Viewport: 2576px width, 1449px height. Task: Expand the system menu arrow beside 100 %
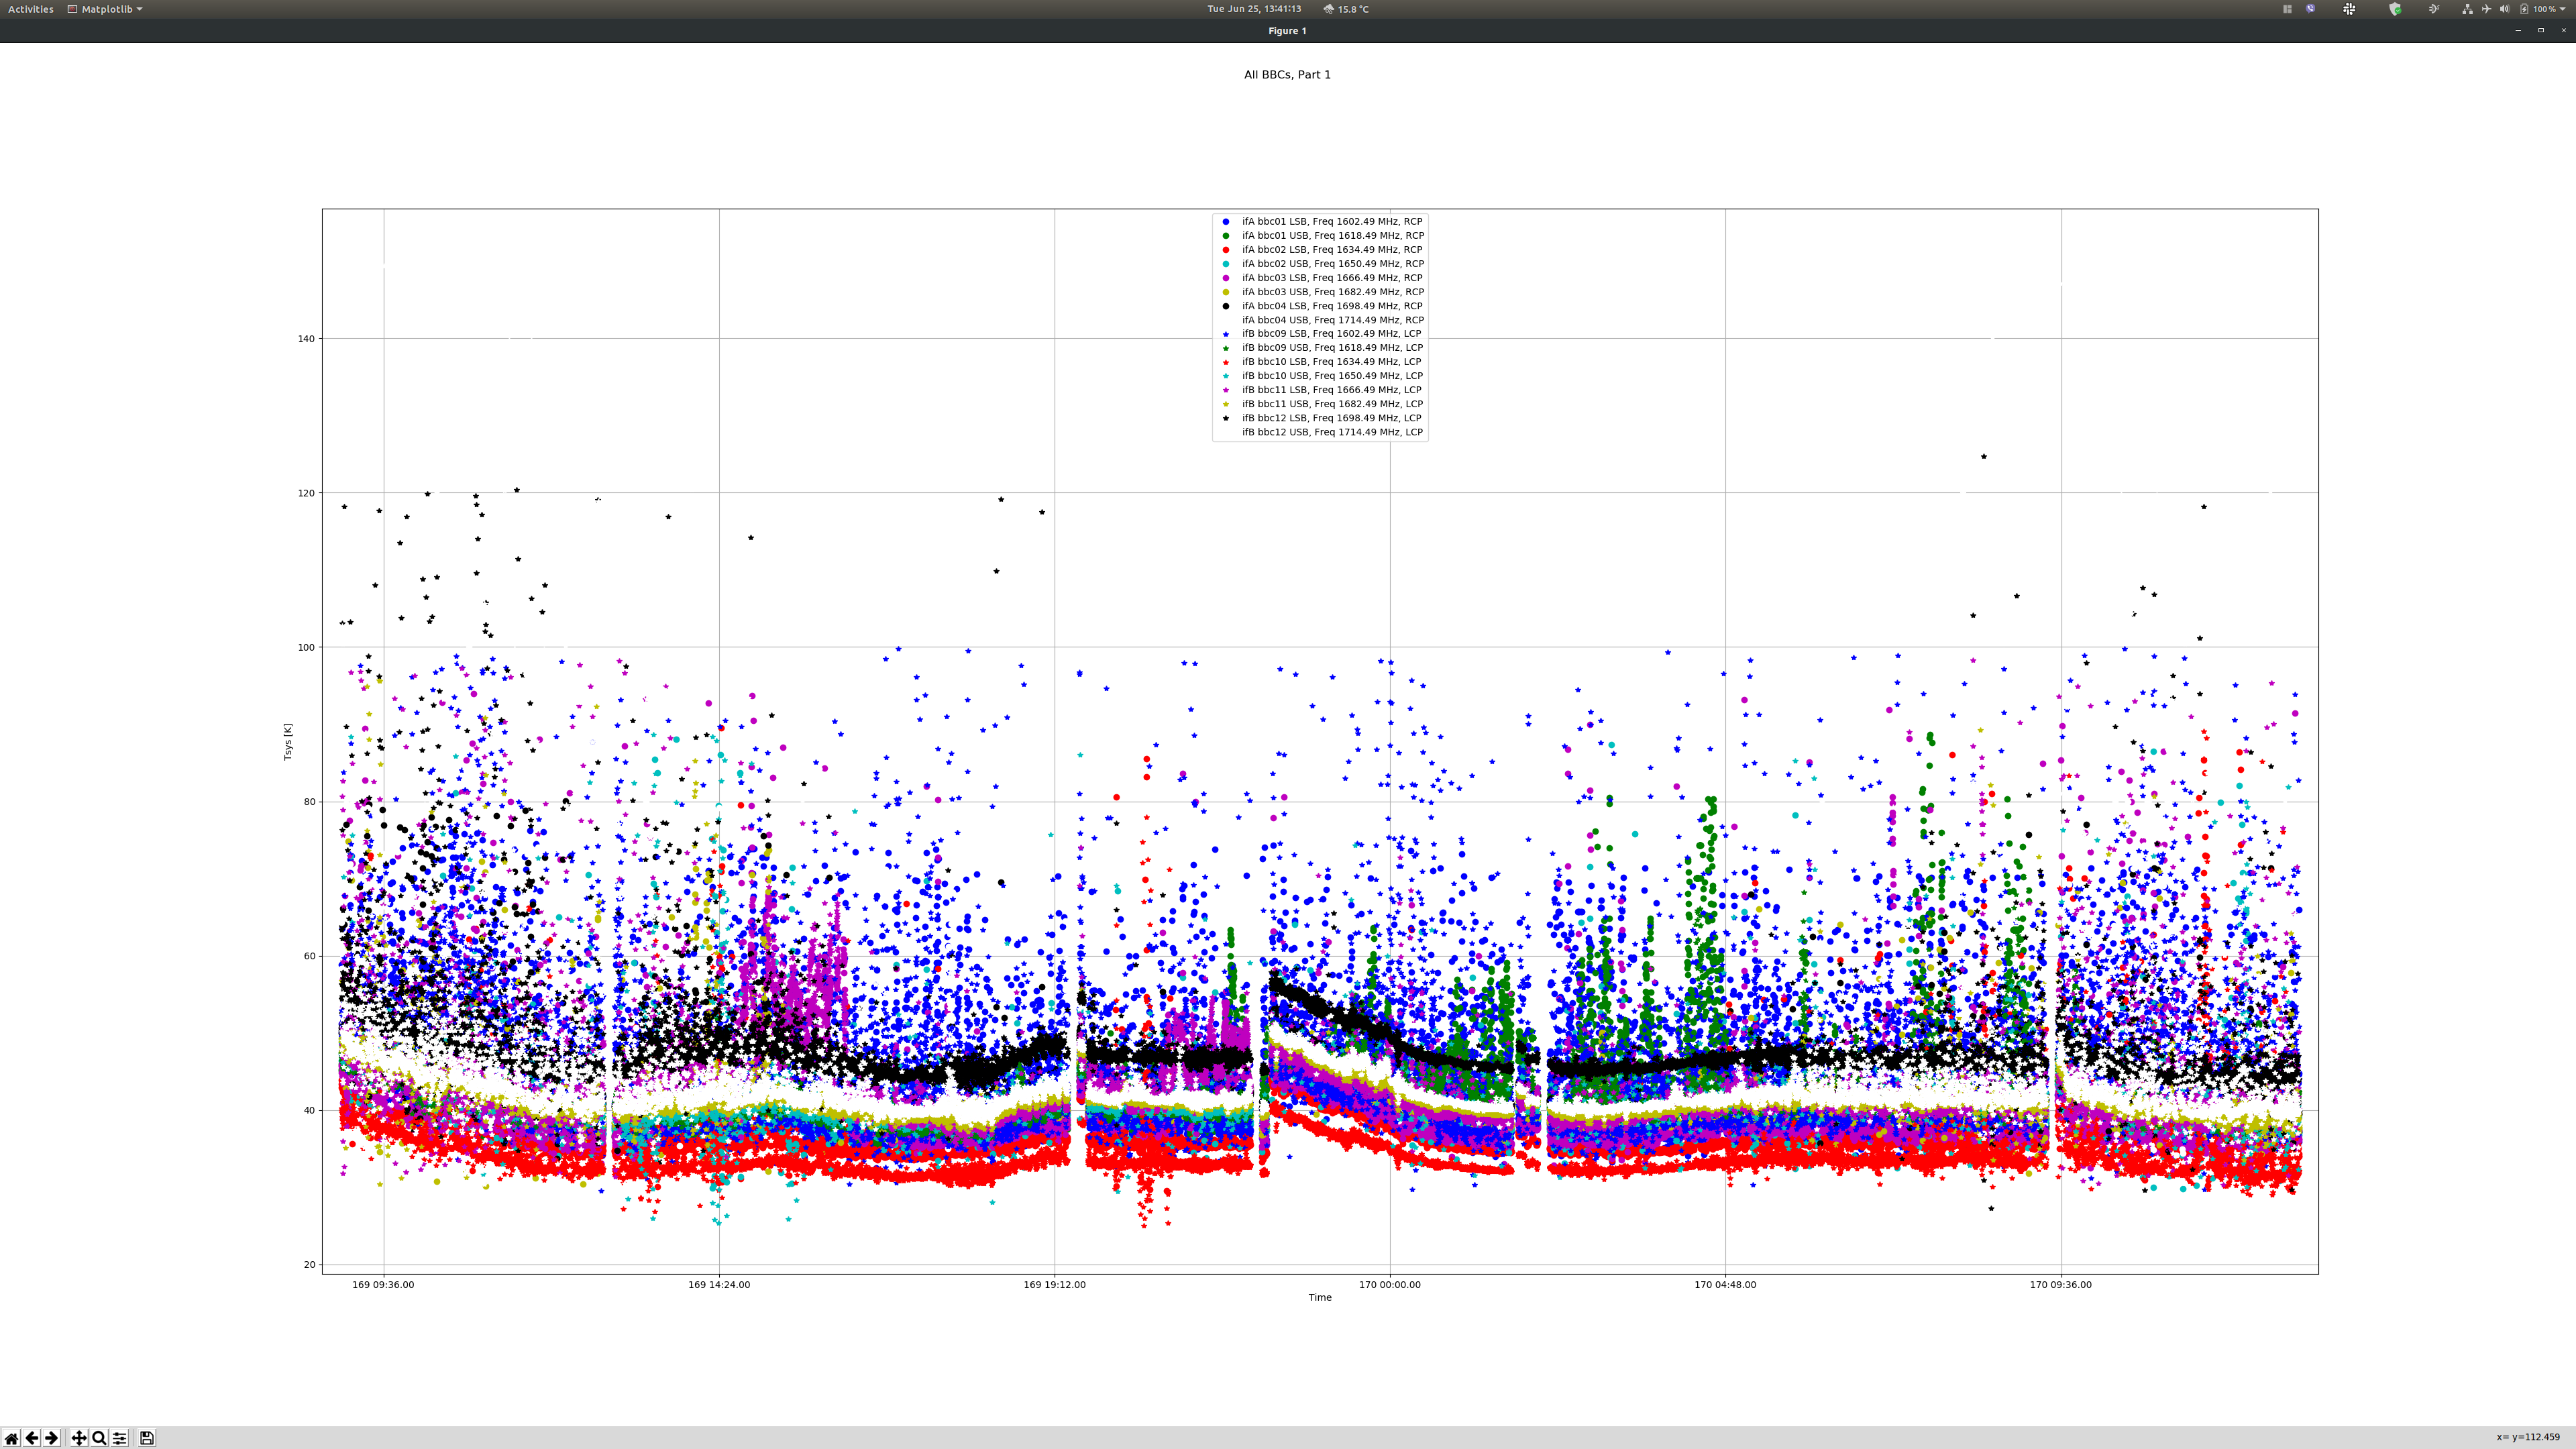click(2563, 9)
